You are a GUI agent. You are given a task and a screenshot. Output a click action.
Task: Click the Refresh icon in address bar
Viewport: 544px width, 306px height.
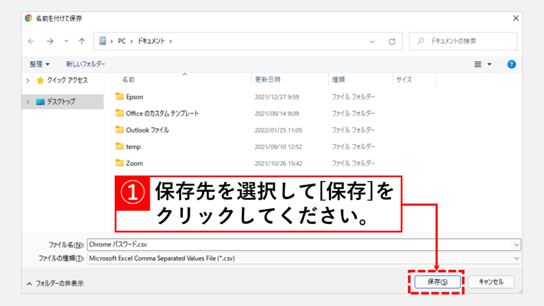tap(392, 41)
